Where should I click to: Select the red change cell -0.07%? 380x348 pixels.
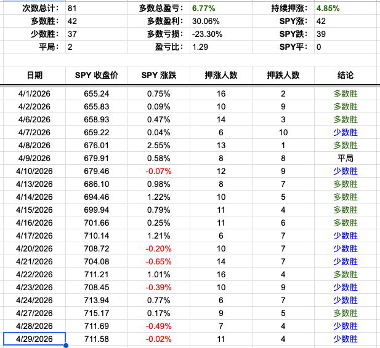pyautogui.click(x=159, y=171)
